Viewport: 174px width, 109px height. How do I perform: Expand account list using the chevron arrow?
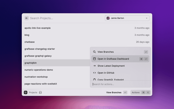point(147,18)
